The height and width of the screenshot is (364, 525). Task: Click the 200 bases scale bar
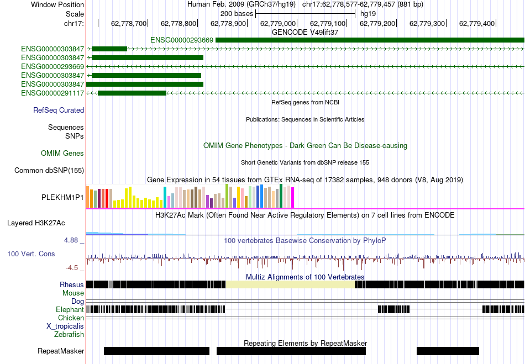[x=305, y=14]
